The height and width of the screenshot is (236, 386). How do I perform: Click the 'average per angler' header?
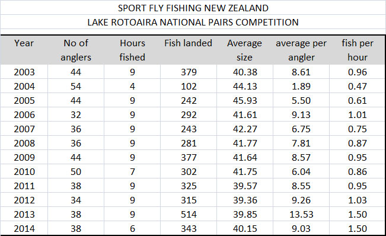[301, 50]
